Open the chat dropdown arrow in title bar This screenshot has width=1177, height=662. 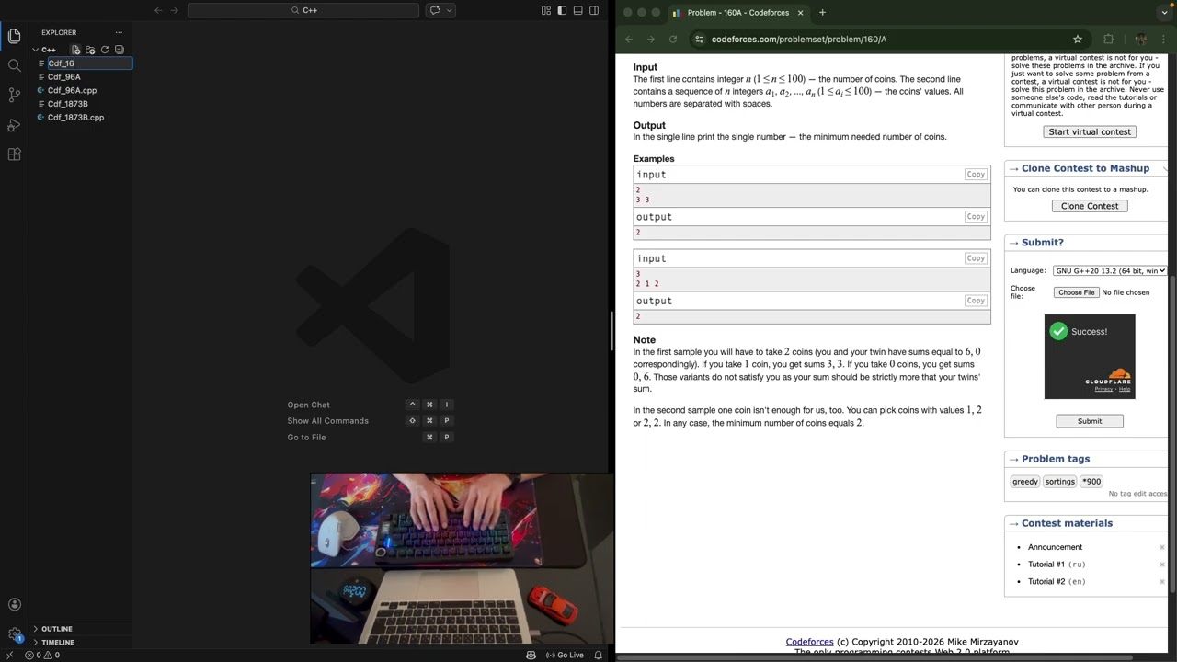[447, 10]
